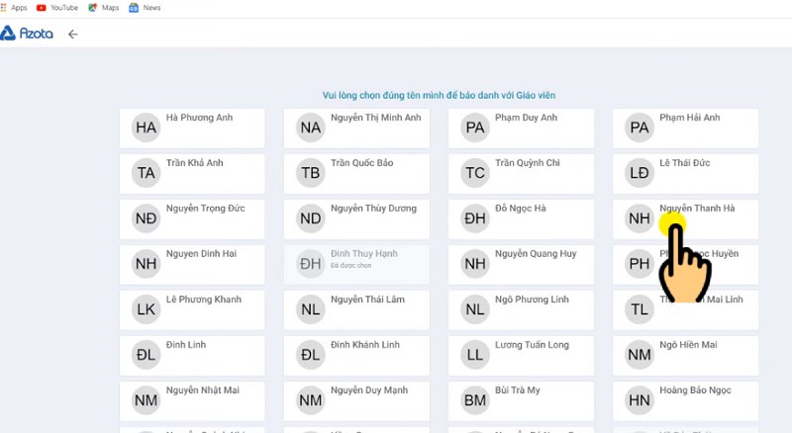Screen dimensions: 792x433
Task: Select Bùi Trà My
Action: coord(521,400)
